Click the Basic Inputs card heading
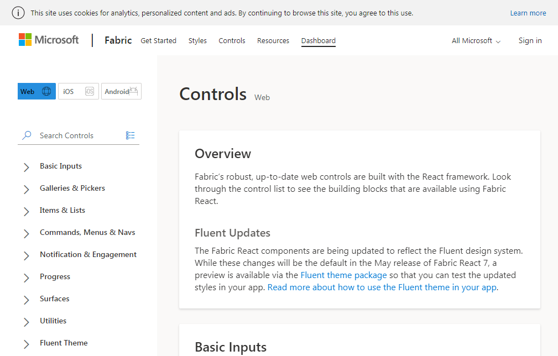Viewport: 558px width, 356px height. click(x=231, y=347)
